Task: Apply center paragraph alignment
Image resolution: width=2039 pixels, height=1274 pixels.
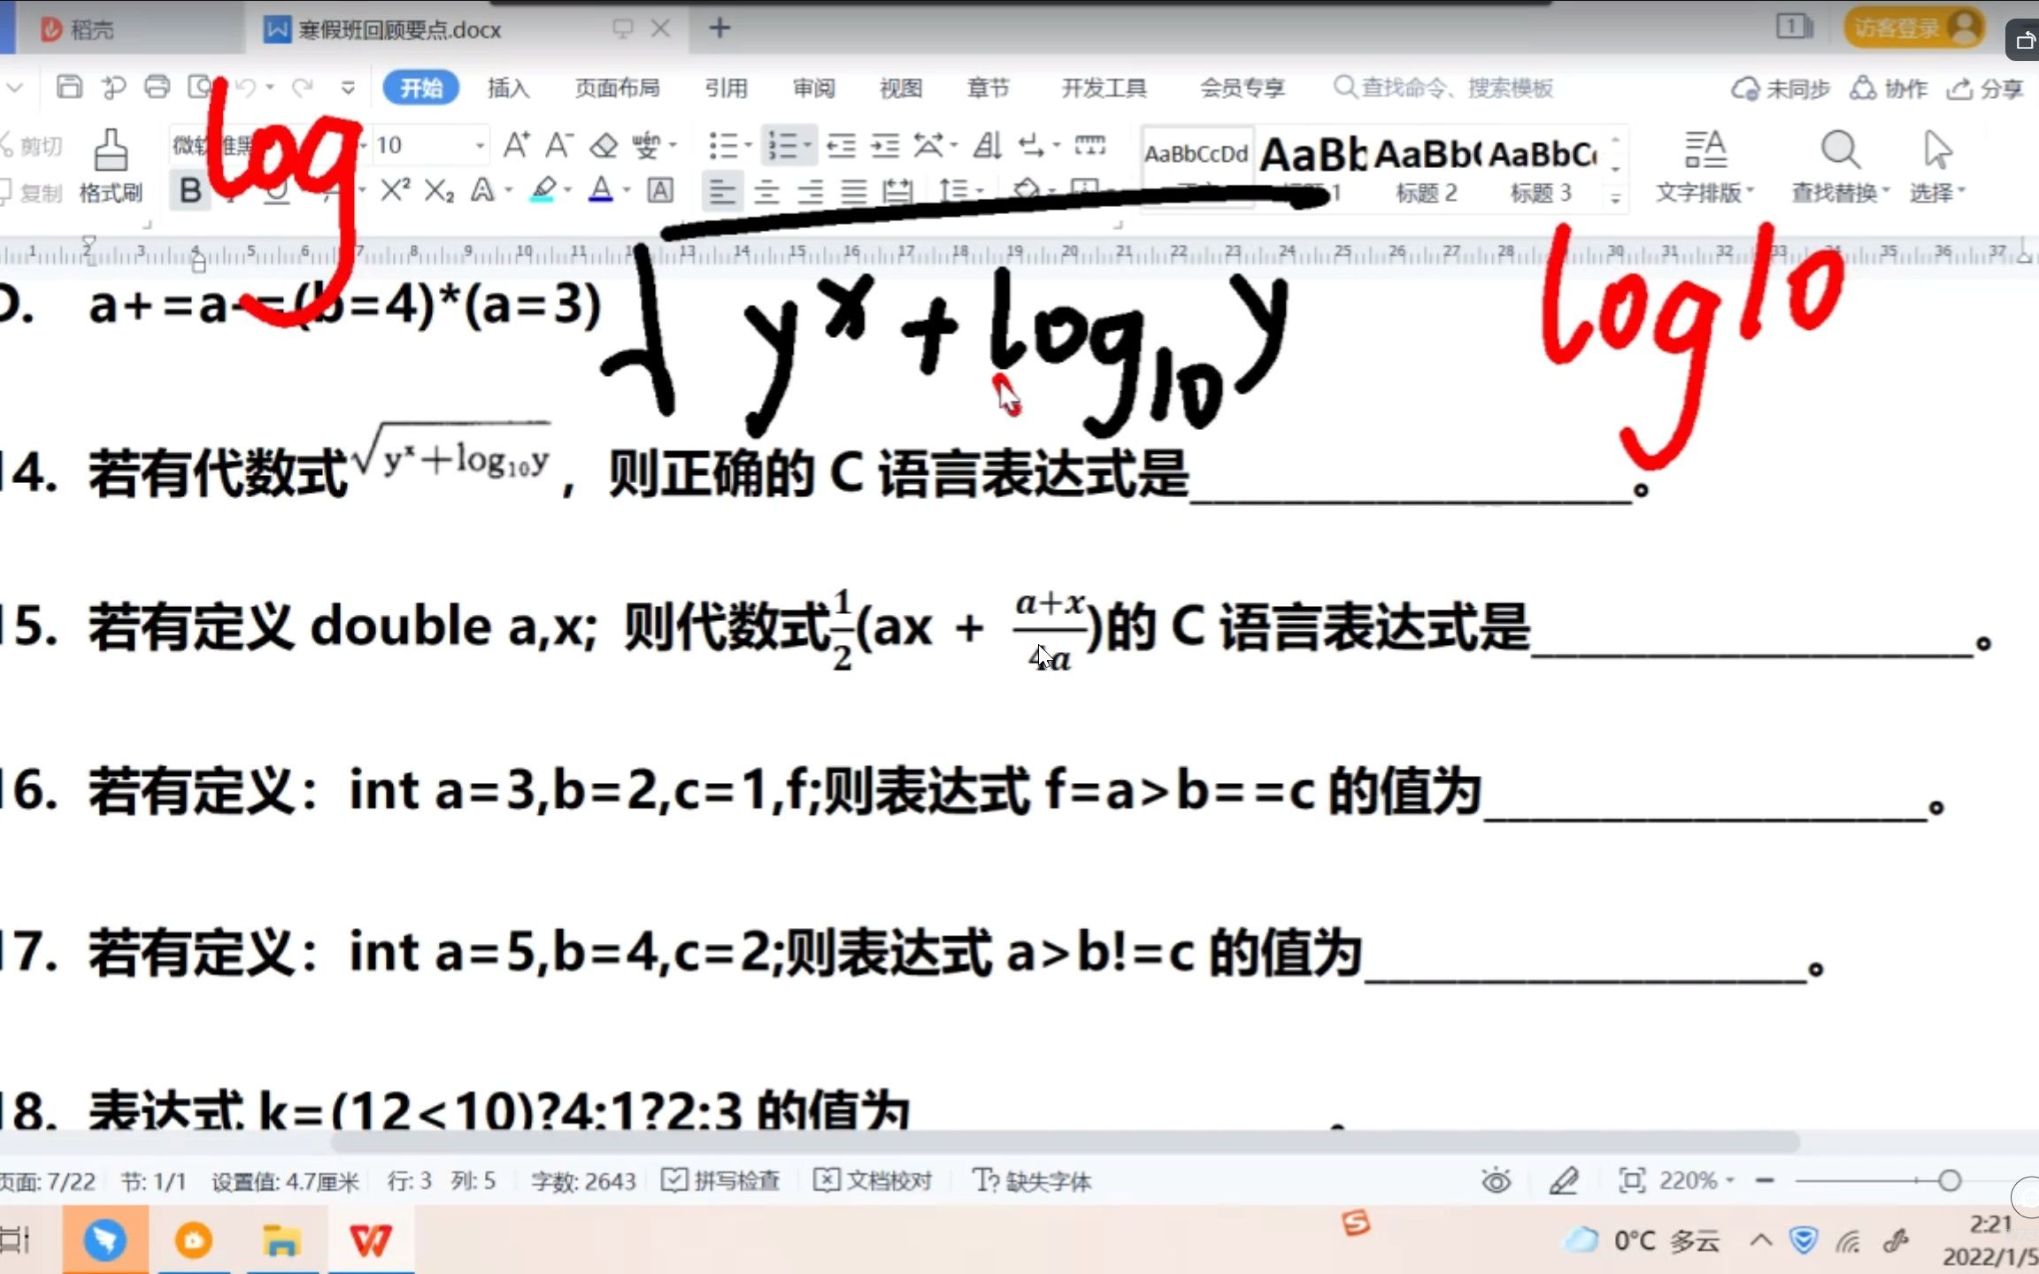Action: pyautogui.click(x=766, y=191)
